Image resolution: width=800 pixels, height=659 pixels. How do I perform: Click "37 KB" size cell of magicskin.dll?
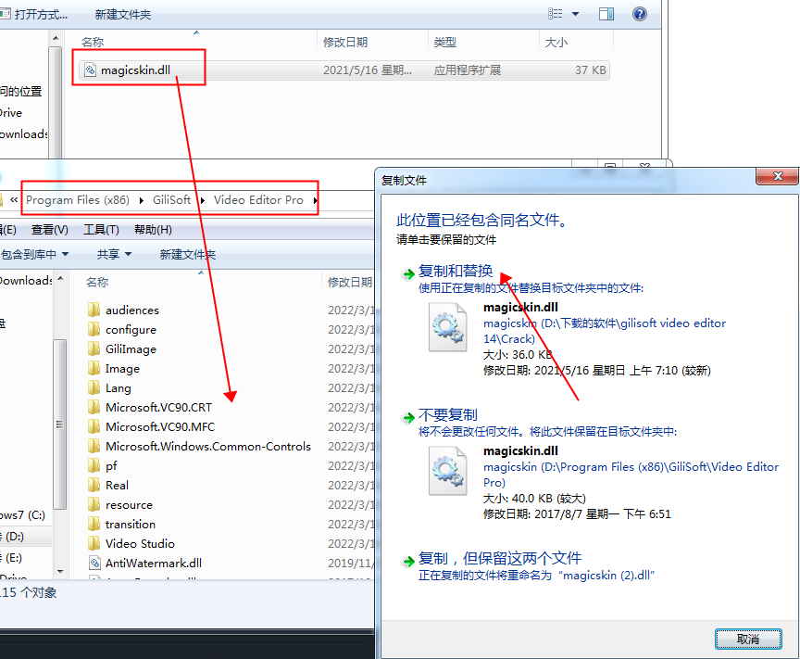coord(591,70)
